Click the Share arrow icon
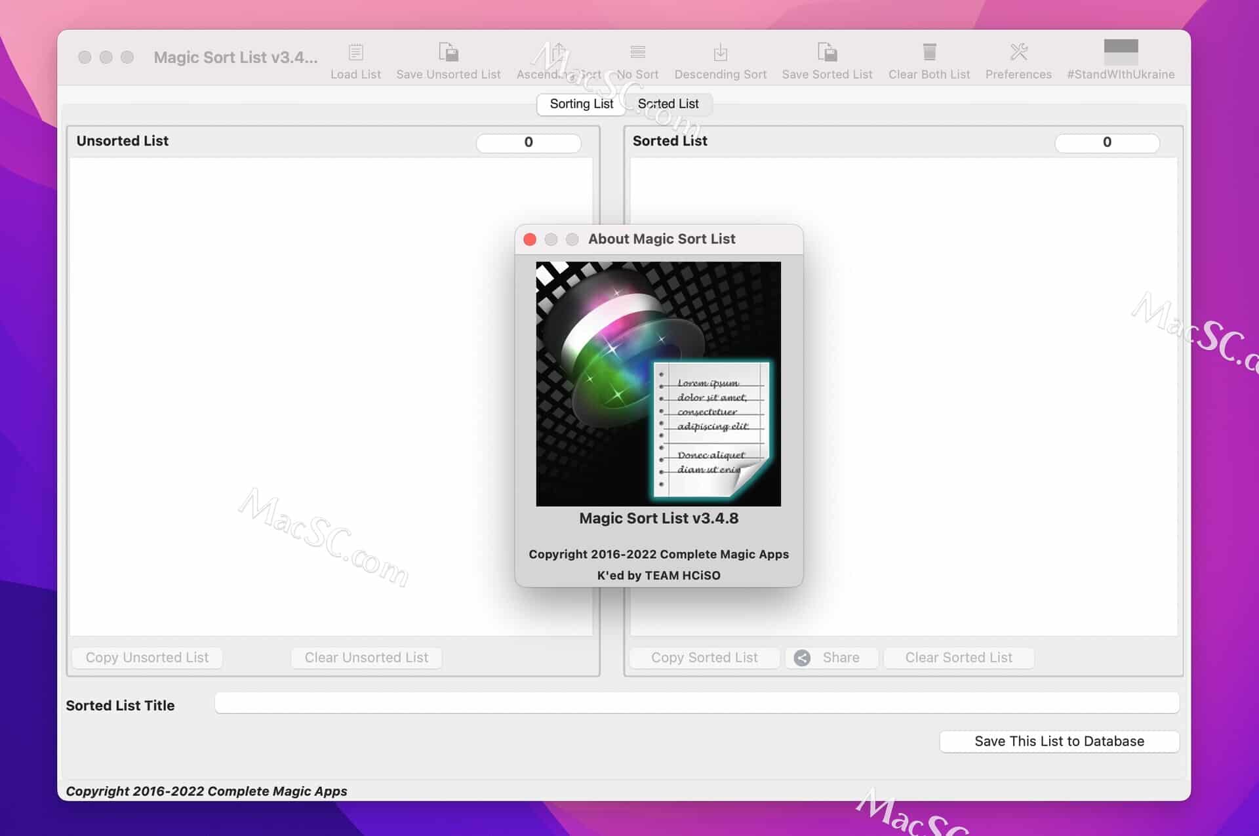Viewport: 1259px width, 836px height. 802,658
